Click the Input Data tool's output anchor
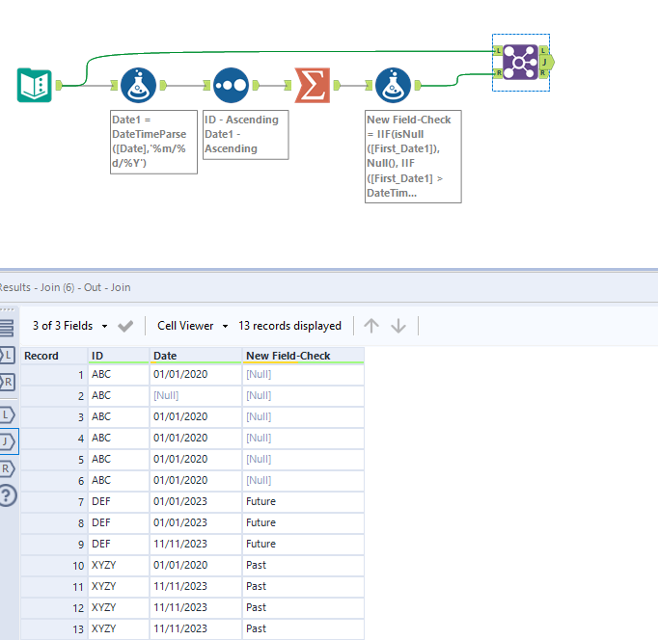The image size is (658, 640). [59, 85]
